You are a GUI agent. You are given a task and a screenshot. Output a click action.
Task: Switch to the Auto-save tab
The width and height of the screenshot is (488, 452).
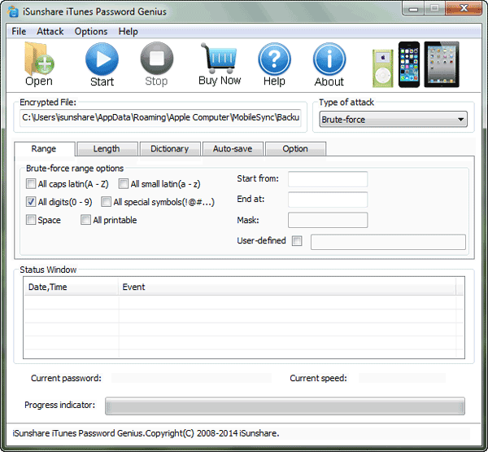232,149
